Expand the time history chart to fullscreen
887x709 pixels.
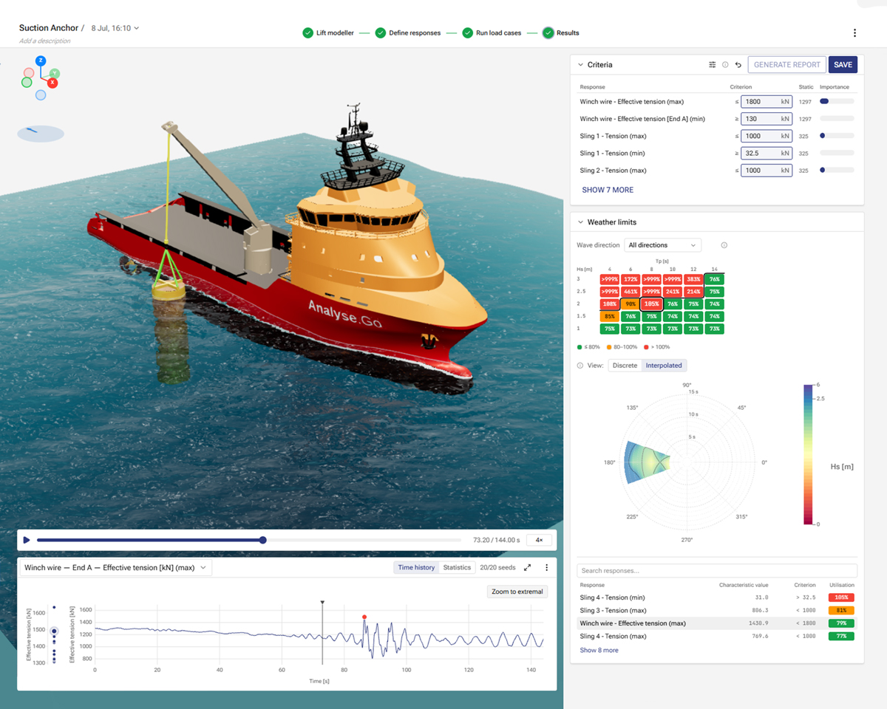click(527, 567)
